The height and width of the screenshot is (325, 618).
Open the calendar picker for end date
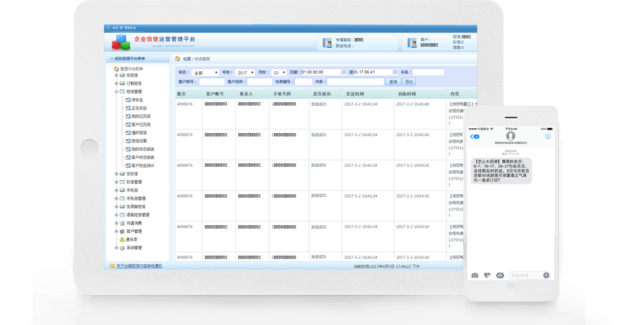394,72
